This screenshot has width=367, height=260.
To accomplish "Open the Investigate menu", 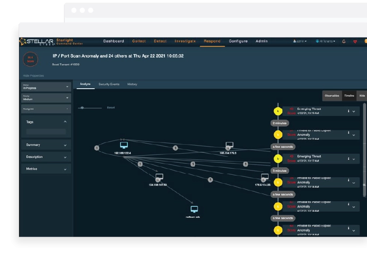I will tap(185, 41).
